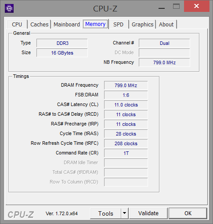The image size is (213, 224).
Task: Click the Channel # value Dual
Action: (x=164, y=43)
